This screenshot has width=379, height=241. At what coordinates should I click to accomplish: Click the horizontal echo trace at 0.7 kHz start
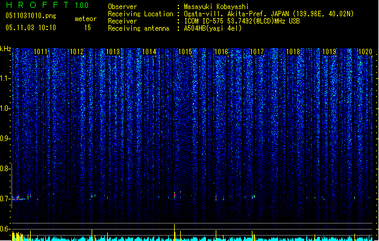(19, 199)
